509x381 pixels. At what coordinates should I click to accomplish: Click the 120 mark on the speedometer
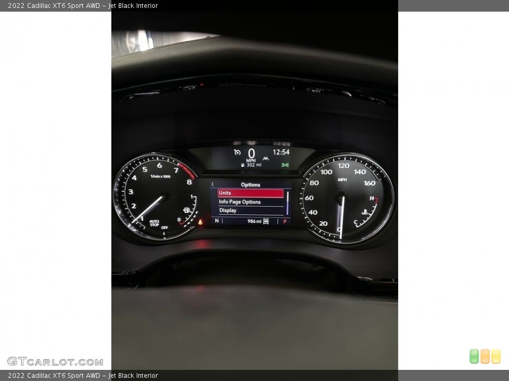[x=344, y=166]
